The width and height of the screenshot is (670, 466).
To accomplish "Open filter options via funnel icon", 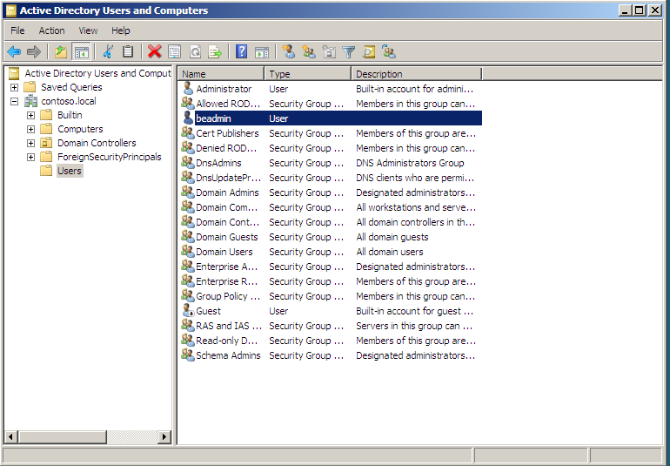I will (349, 52).
